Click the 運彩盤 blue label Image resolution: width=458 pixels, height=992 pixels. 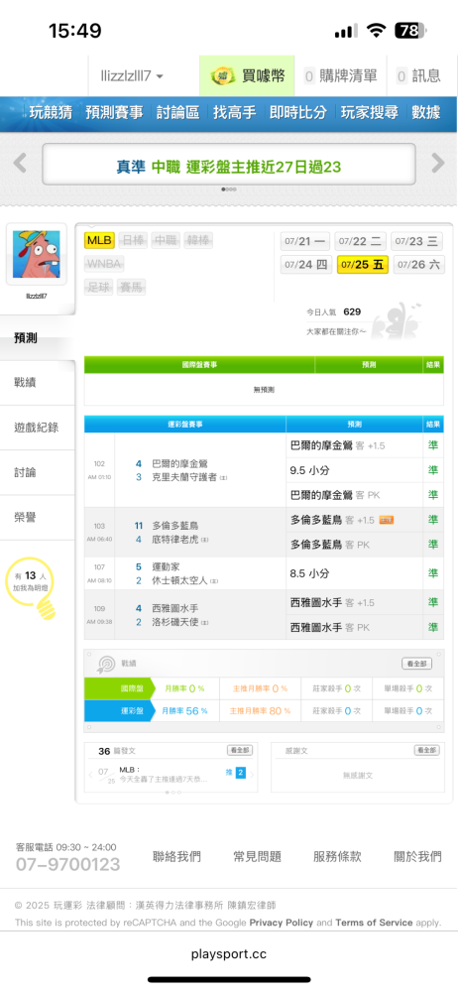tap(120, 710)
